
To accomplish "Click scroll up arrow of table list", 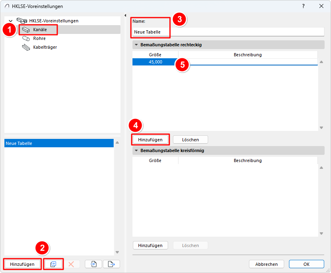I will [117, 142].
